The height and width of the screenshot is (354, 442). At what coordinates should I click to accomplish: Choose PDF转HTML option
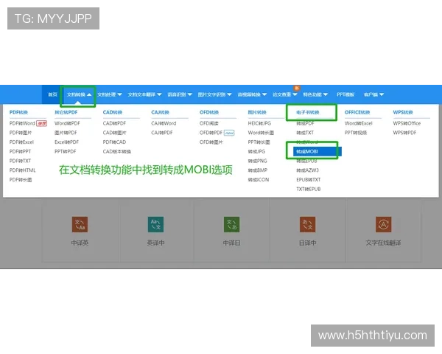[x=22, y=170]
